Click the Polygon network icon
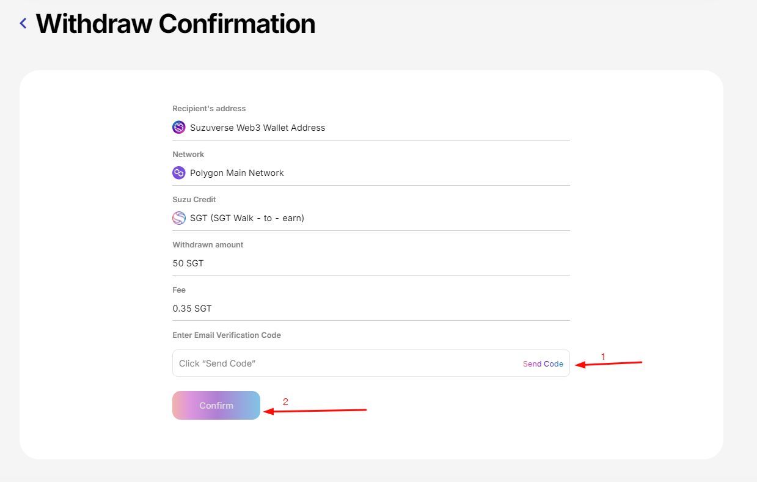This screenshot has width=757, height=482. coord(178,173)
